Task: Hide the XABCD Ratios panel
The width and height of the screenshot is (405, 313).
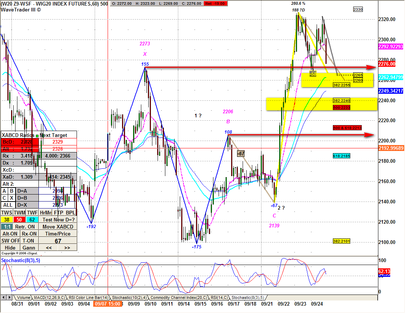Action: (x=10, y=248)
